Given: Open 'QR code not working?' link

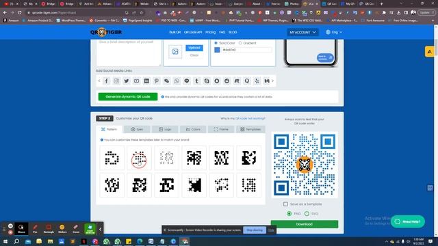Looking at the screenshot, I should [250, 118].
